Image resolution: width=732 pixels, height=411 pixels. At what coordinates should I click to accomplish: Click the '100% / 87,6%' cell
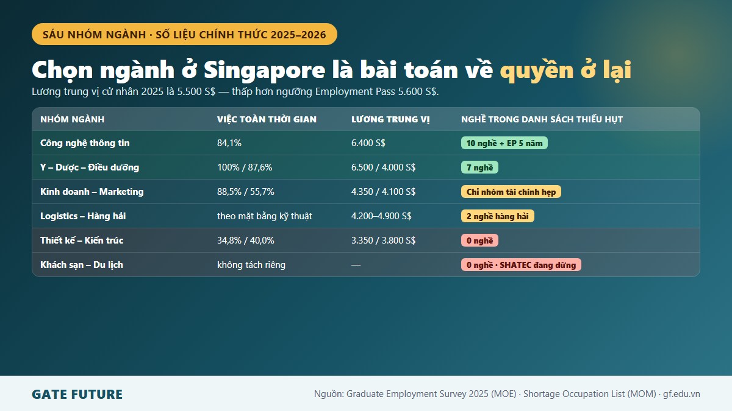[x=245, y=167]
